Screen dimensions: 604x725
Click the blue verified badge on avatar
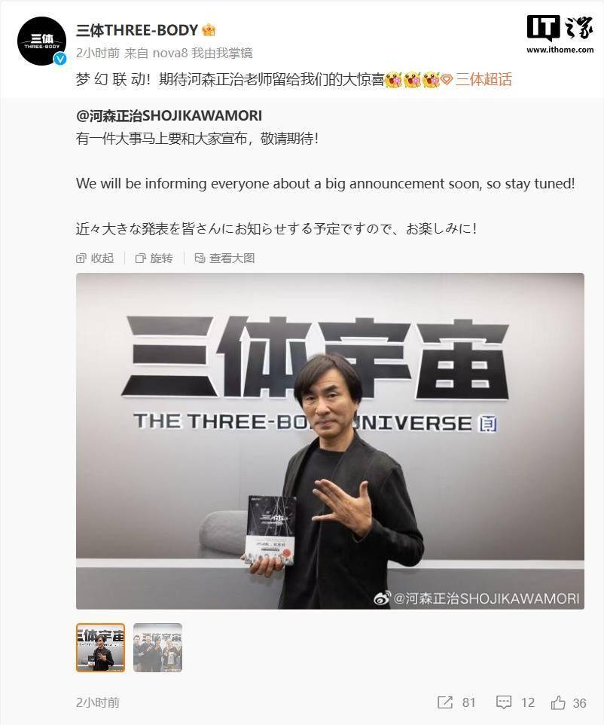point(60,59)
